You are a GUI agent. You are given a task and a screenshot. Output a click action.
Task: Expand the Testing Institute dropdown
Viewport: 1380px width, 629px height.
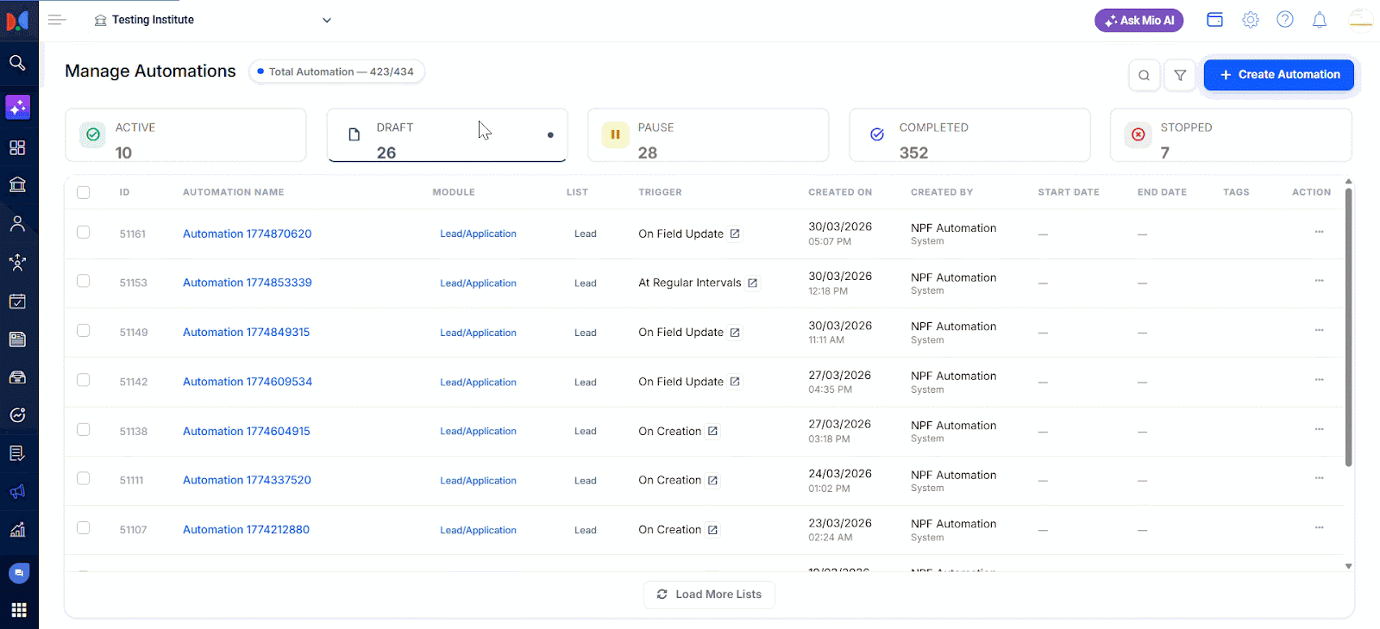click(326, 21)
